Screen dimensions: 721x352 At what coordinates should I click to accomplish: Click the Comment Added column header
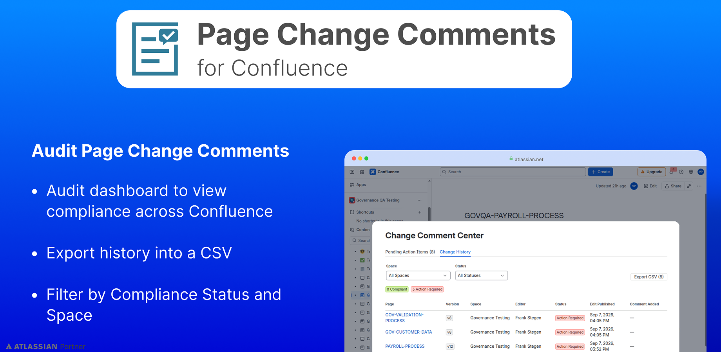click(644, 304)
